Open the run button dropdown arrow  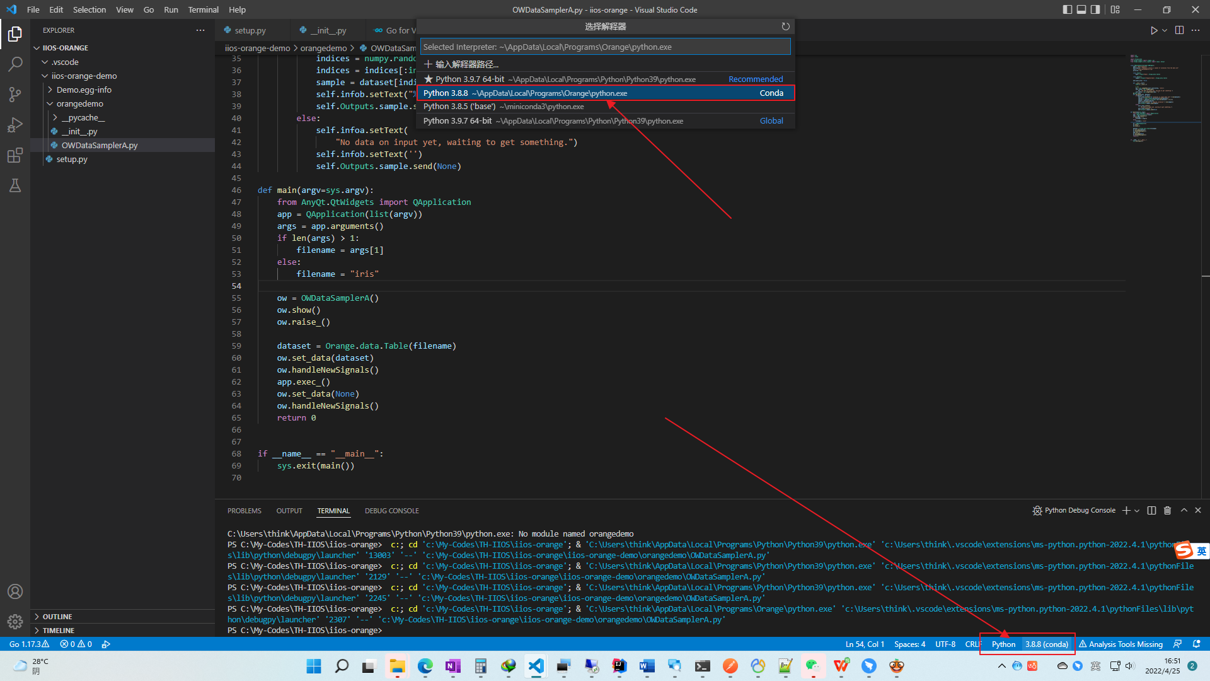coord(1165,30)
